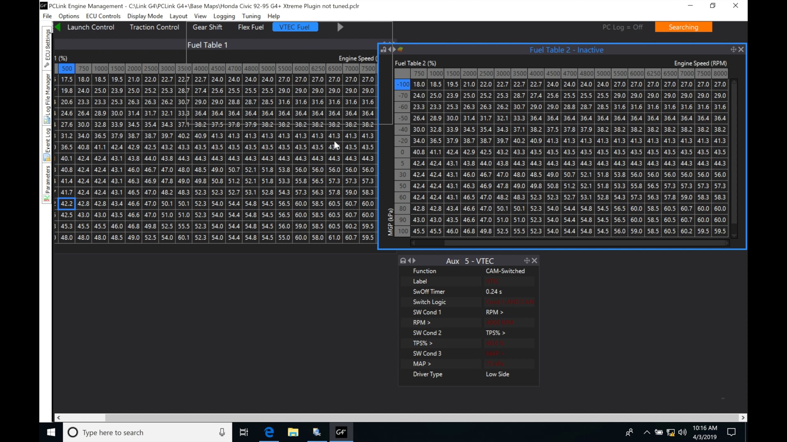This screenshot has width=787, height=442.
Task: Select the G4 app icon in taskbar
Action: tap(341, 432)
